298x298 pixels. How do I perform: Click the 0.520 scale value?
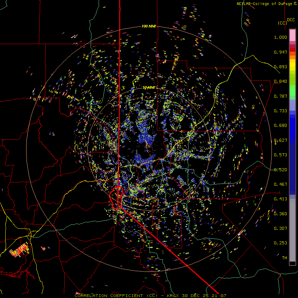(280, 170)
